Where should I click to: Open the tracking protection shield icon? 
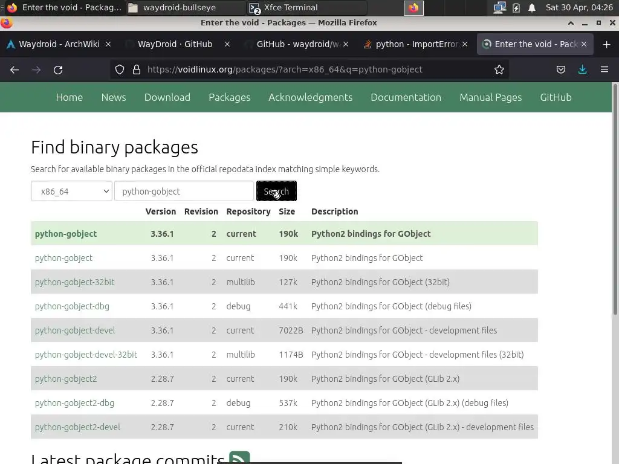tap(120, 70)
